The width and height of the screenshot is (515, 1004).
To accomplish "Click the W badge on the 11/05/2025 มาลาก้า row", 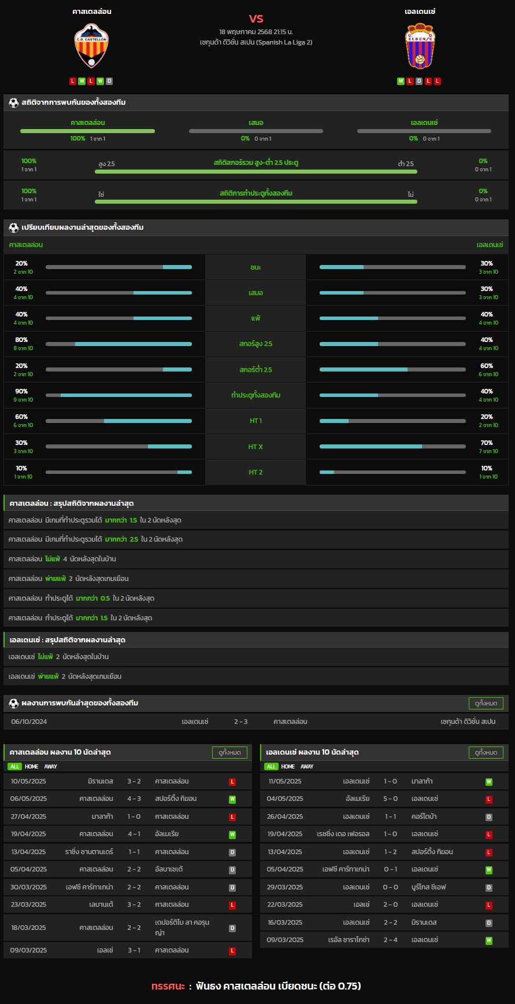I will tap(489, 782).
